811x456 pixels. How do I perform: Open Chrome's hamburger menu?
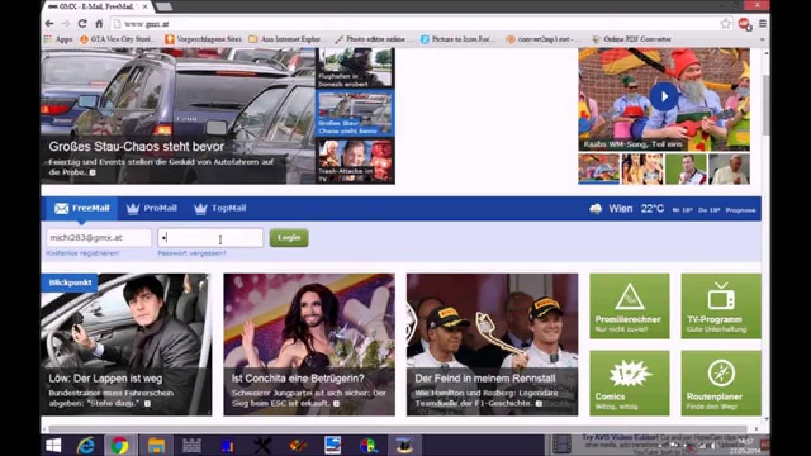coord(762,23)
